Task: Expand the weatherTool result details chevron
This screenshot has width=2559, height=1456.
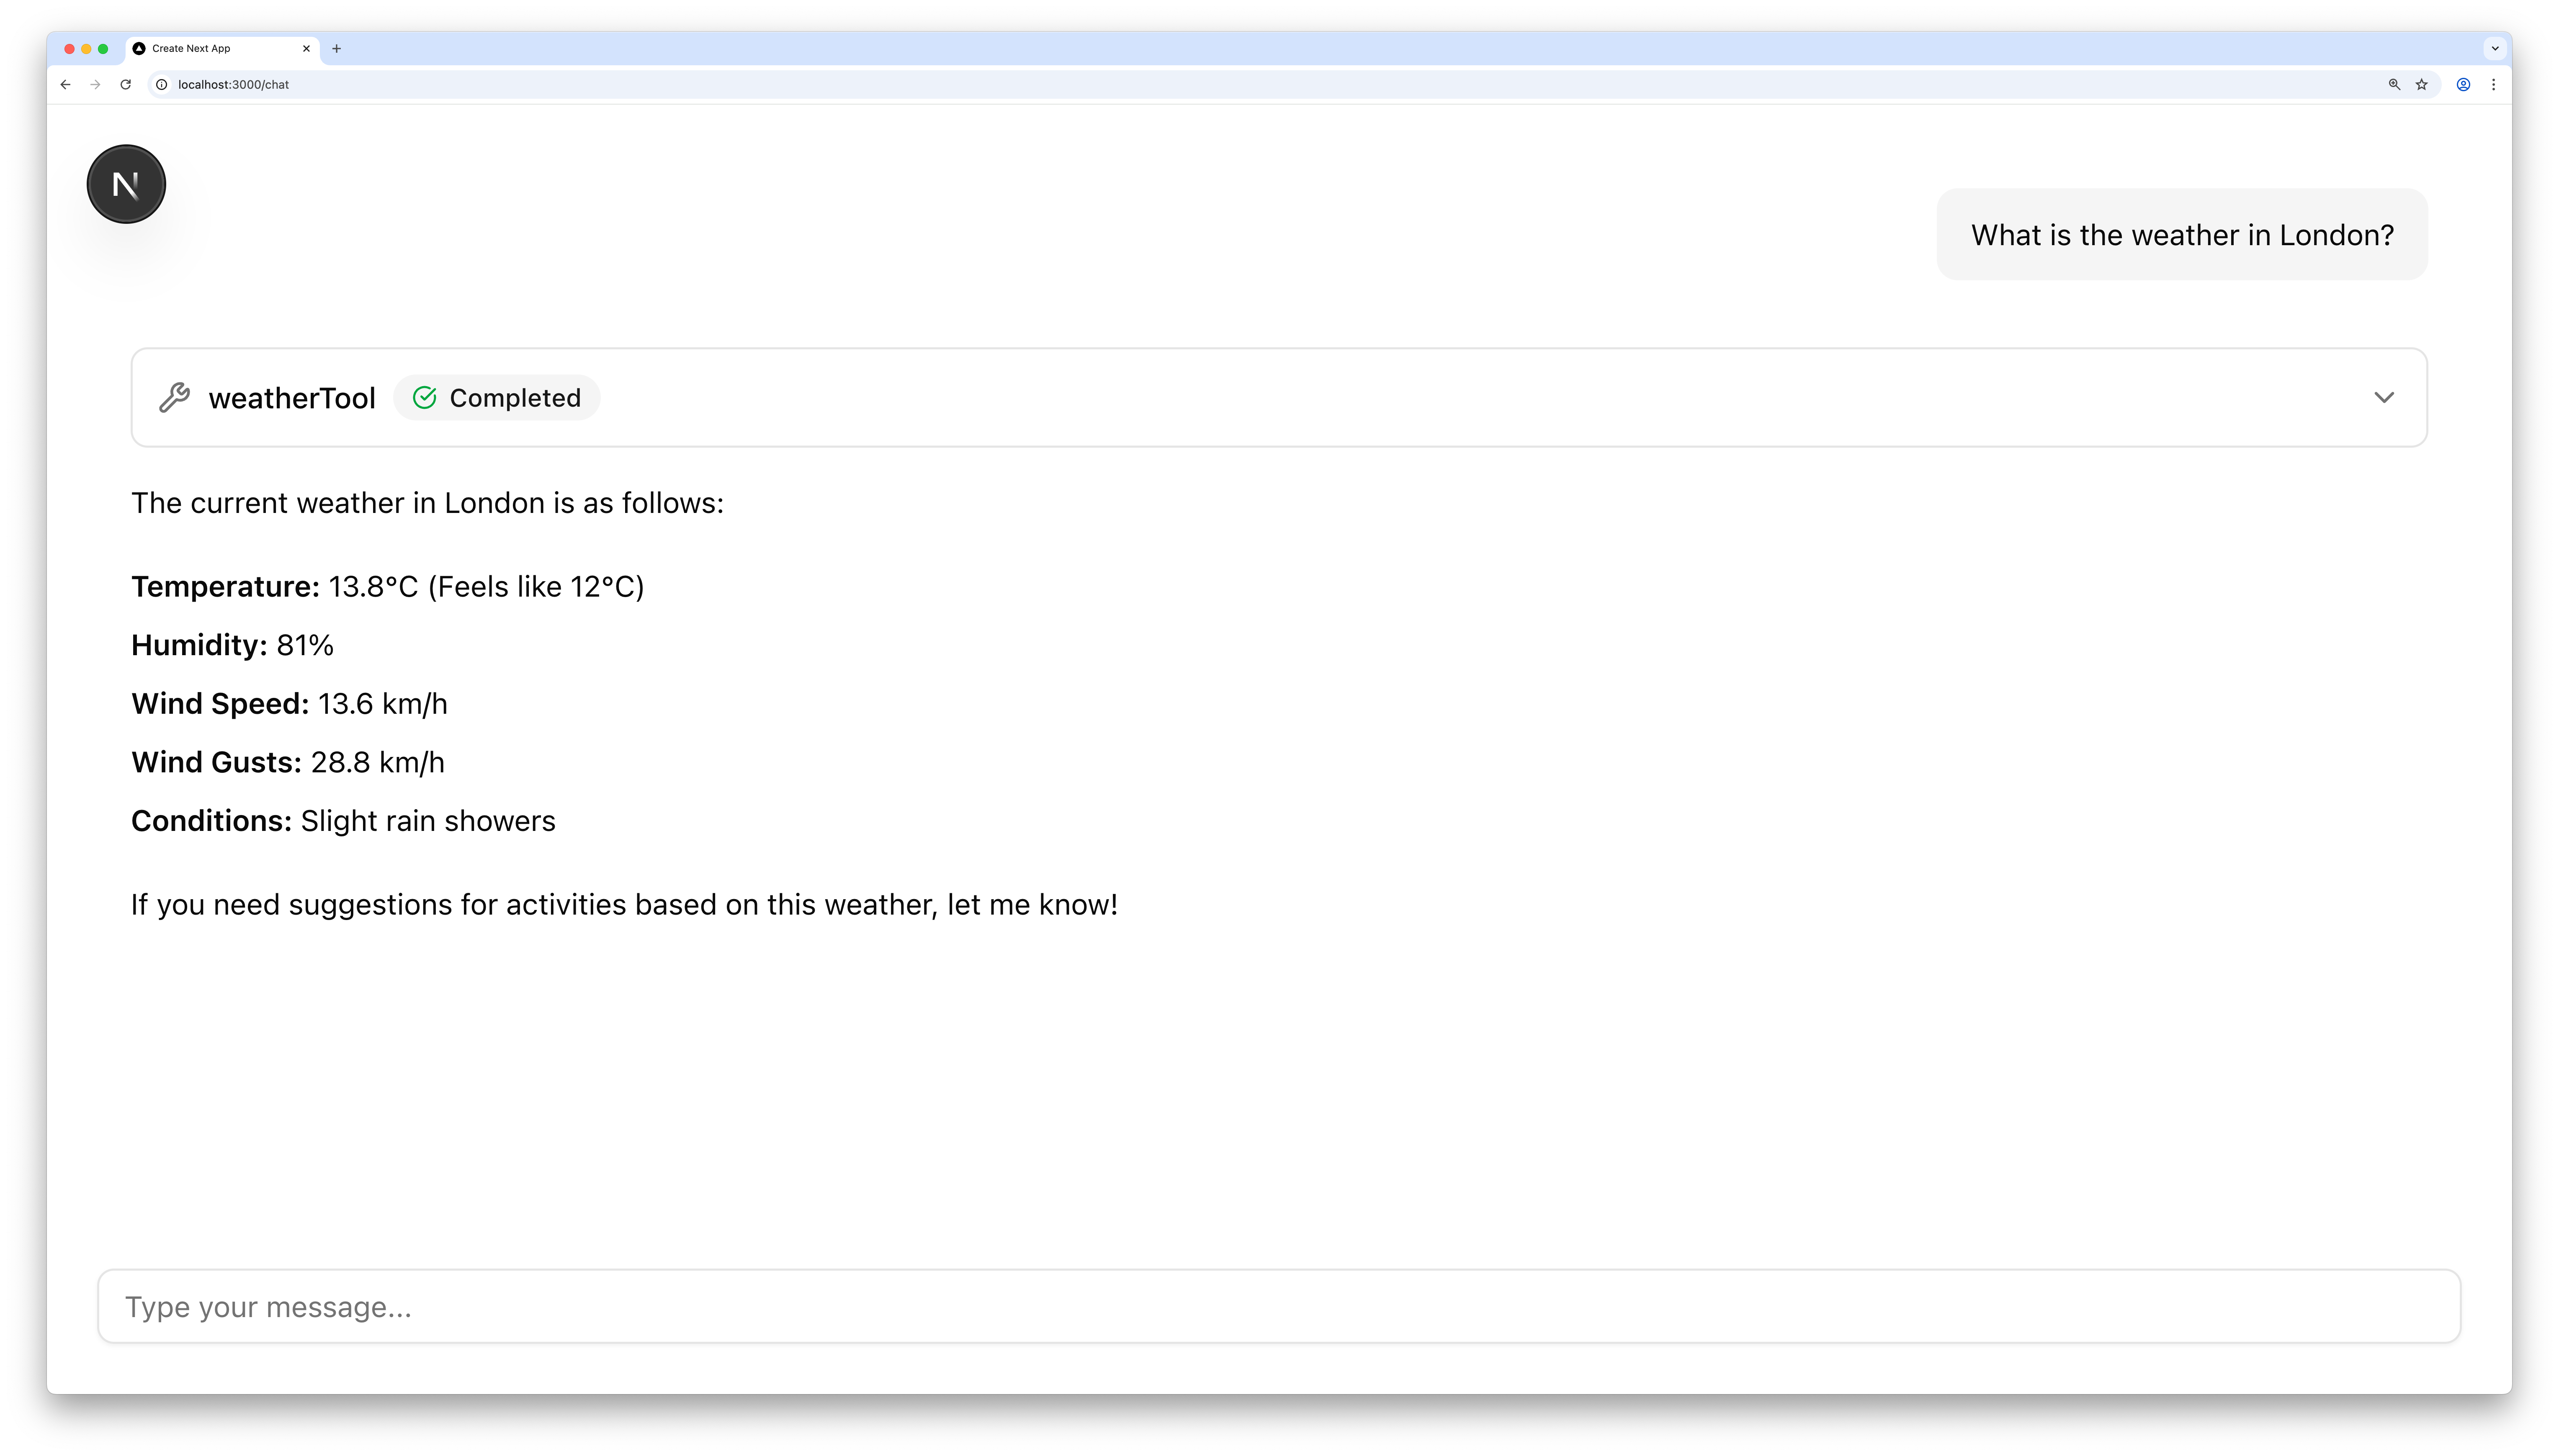Action: click(2385, 397)
